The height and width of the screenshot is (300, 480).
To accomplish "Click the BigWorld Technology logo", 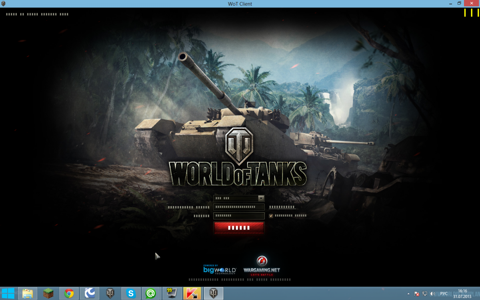I will [x=219, y=269].
